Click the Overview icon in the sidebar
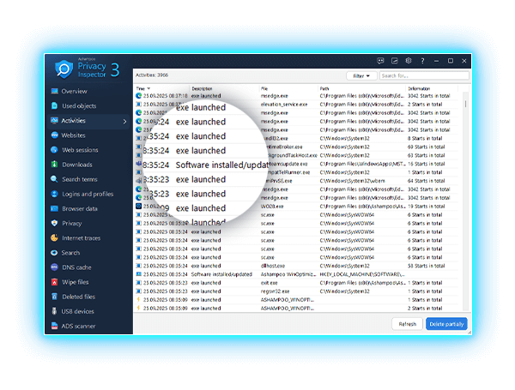The height and width of the screenshot is (390, 515). tap(54, 91)
